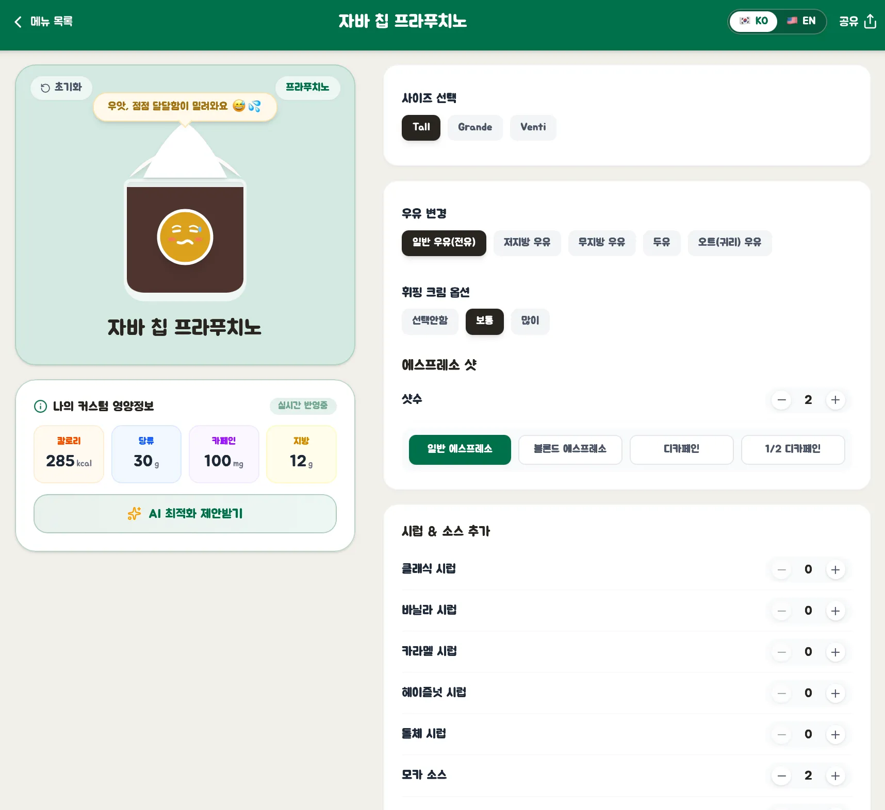Viewport: 885px width, 810px height.
Task: Click the 실시간 반영중 status badge
Action: click(303, 406)
